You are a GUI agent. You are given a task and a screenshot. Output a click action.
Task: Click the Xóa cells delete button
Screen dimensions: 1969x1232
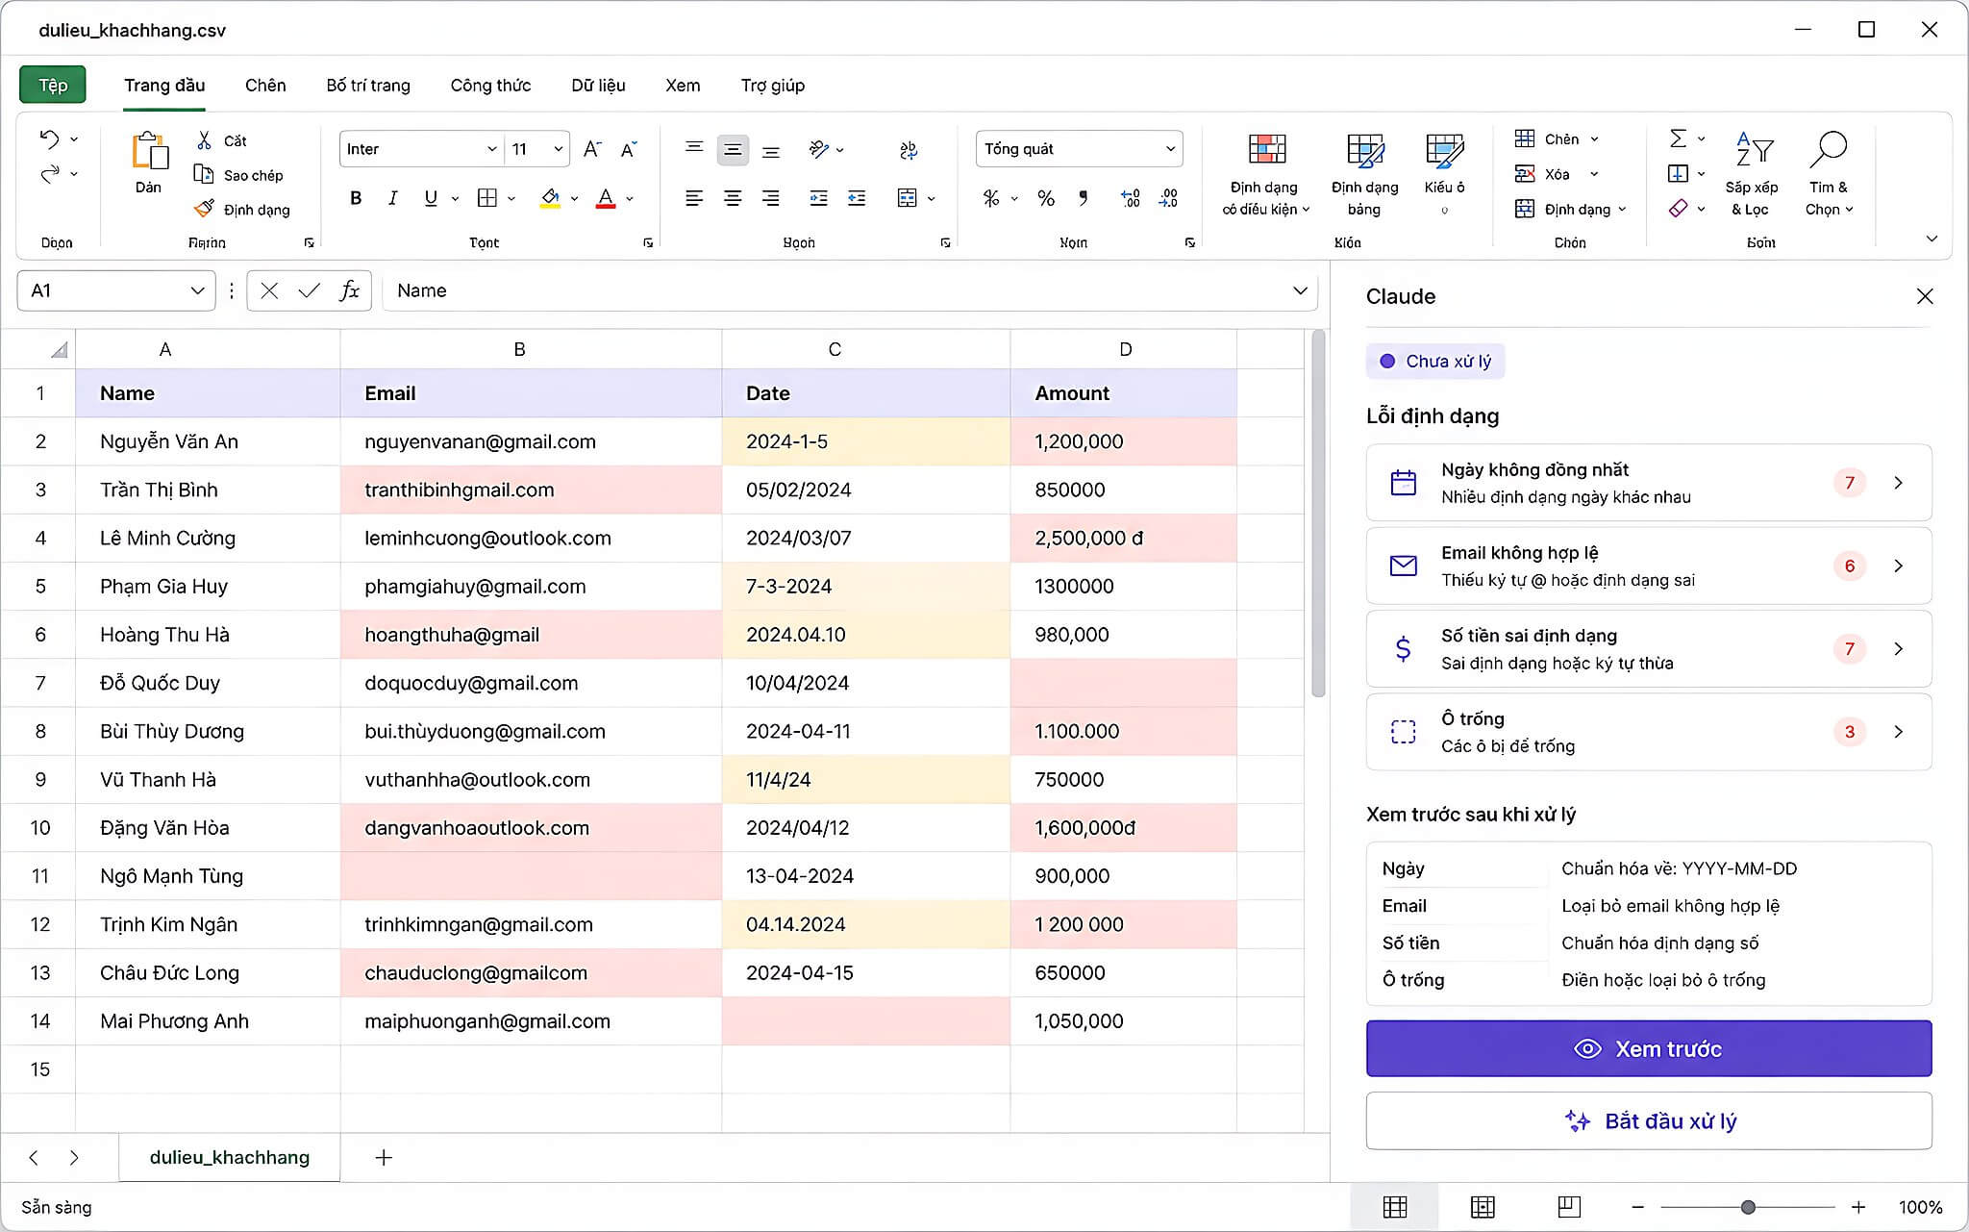[x=1557, y=174]
